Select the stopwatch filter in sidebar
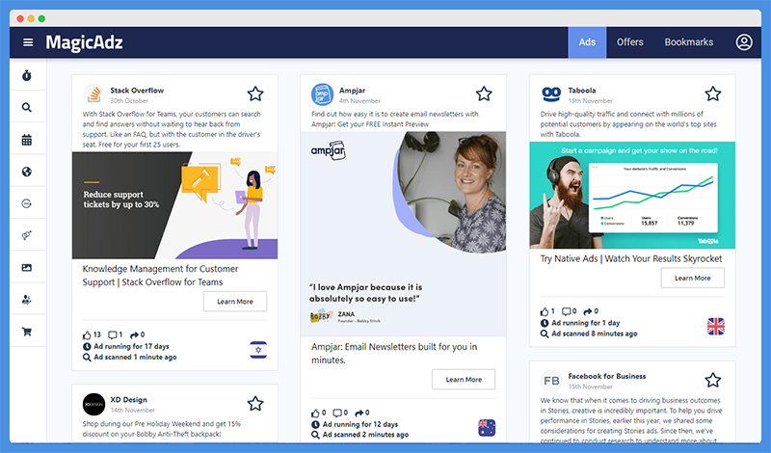Image resolution: width=771 pixels, height=453 pixels. coord(27,75)
